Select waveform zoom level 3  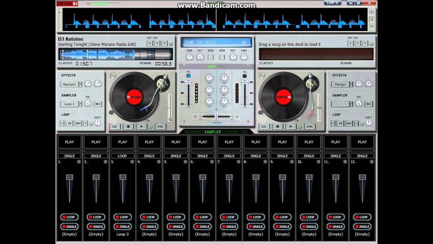pos(371,26)
